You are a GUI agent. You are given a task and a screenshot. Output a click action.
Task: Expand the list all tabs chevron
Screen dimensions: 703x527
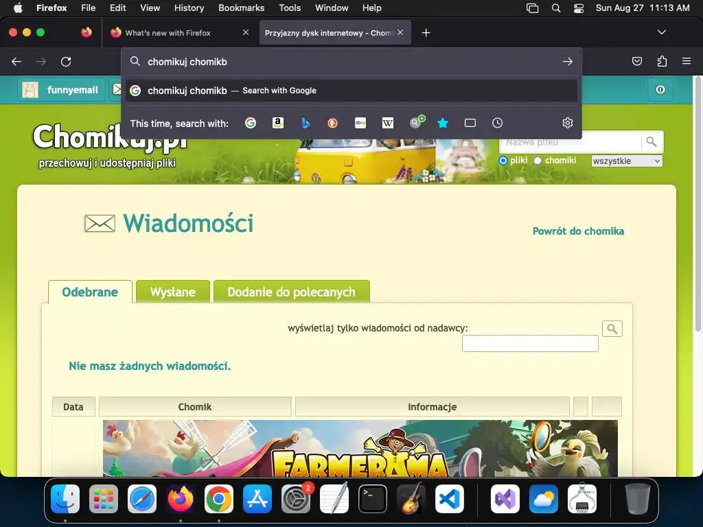(661, 32)
